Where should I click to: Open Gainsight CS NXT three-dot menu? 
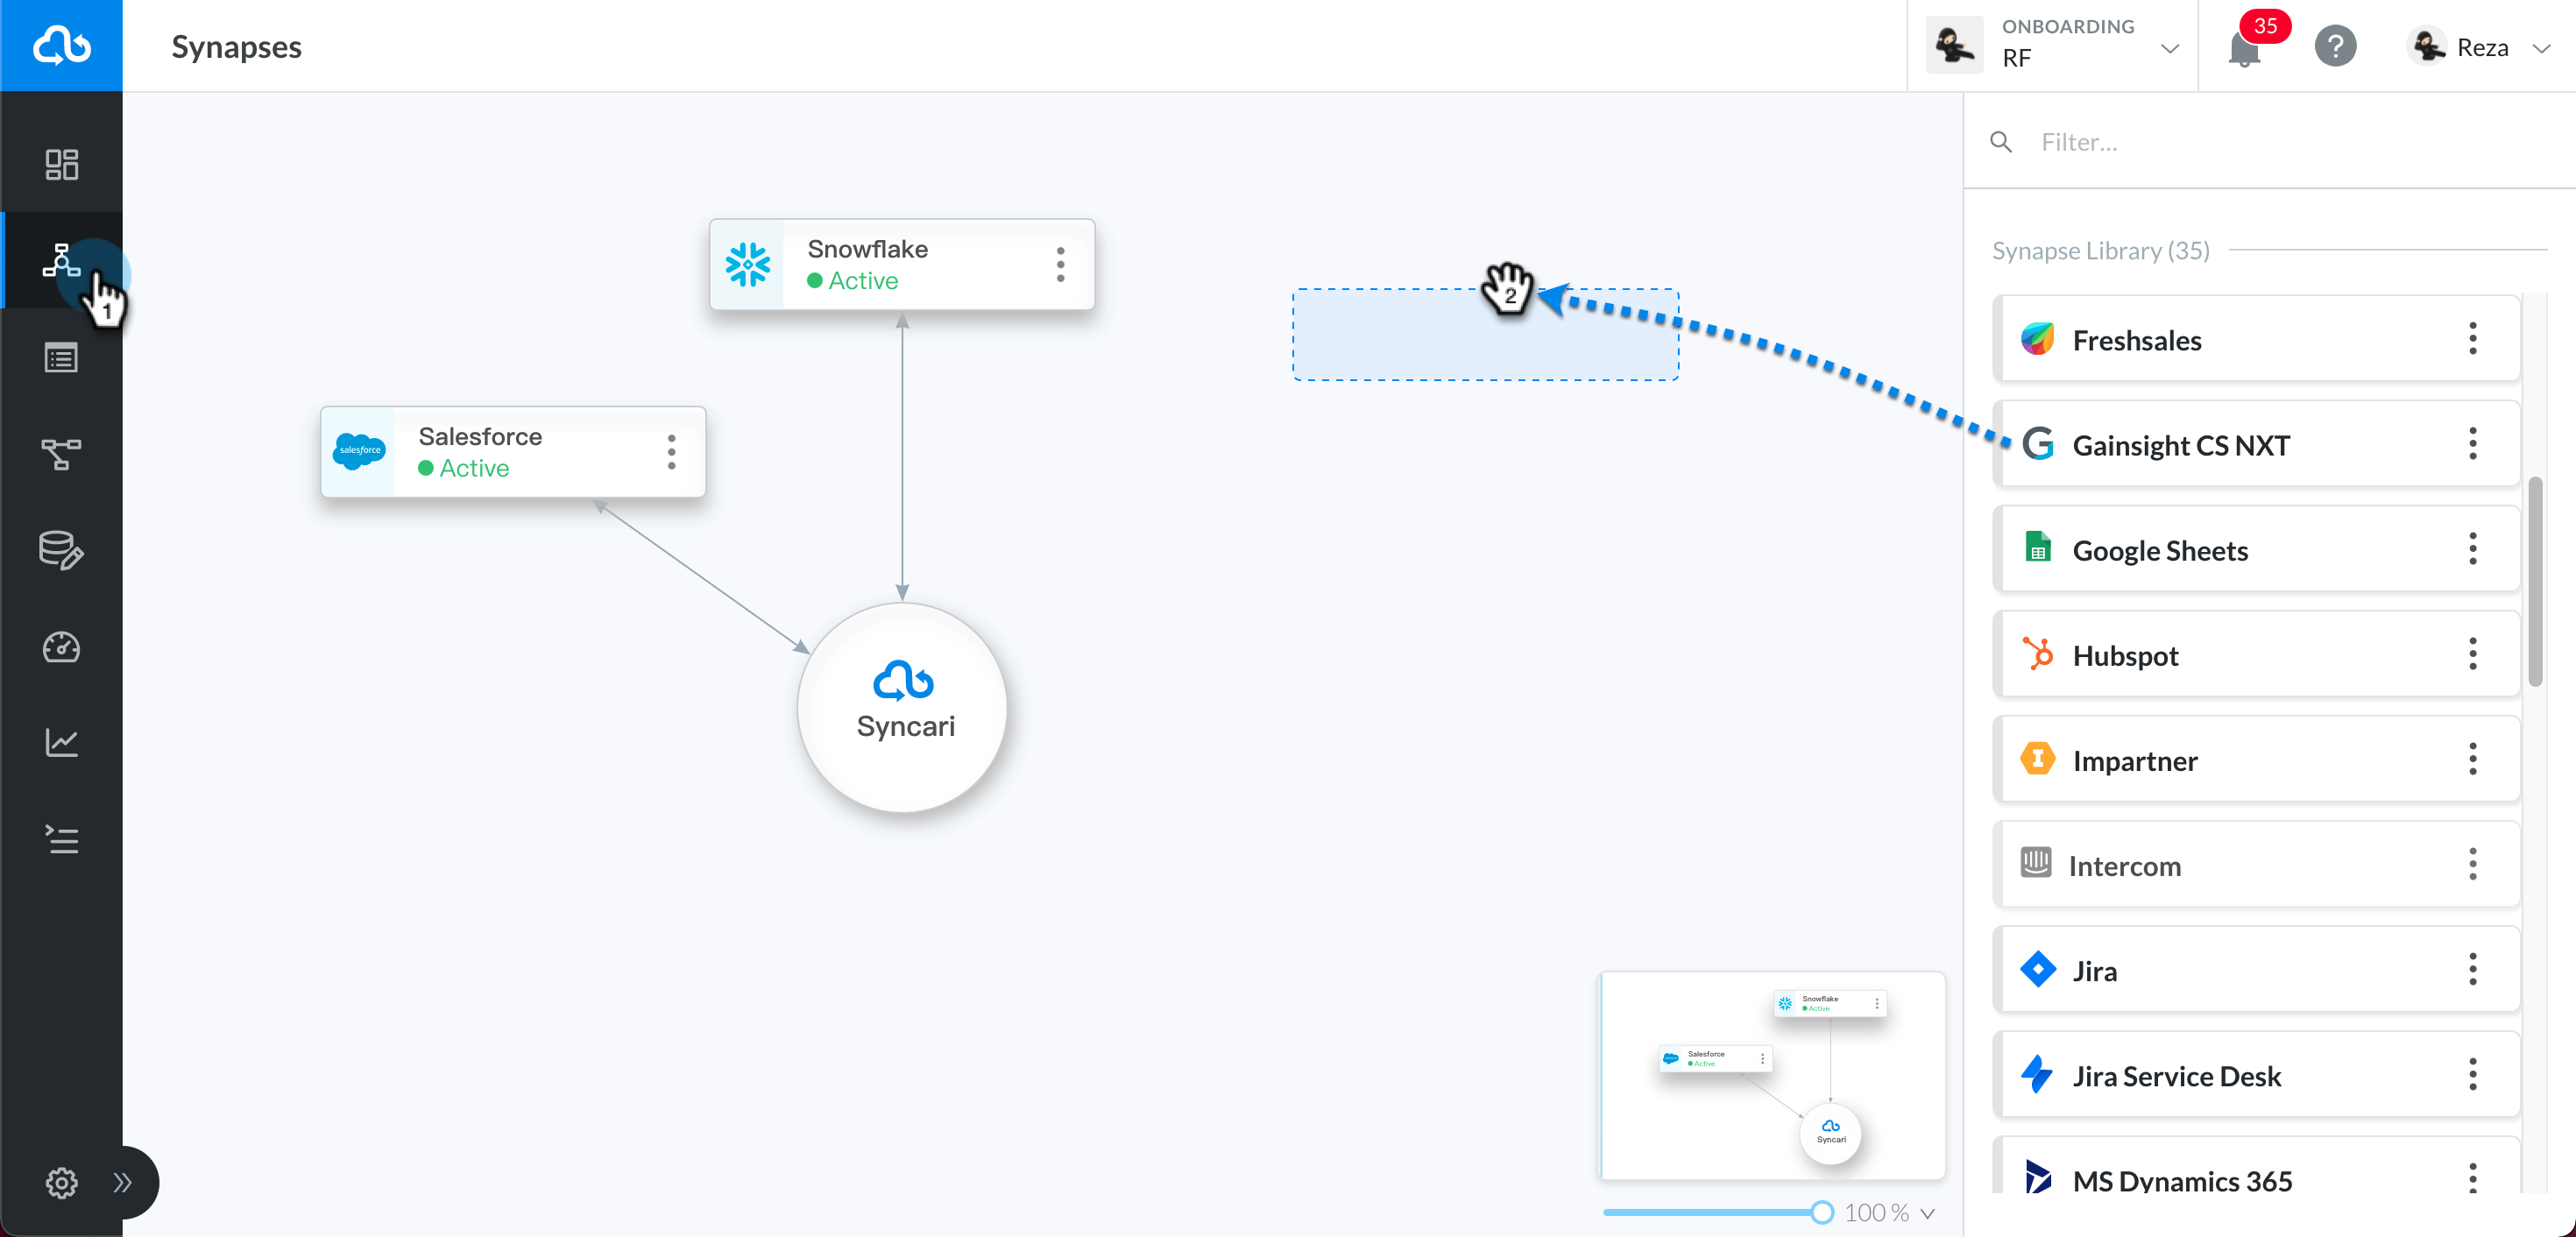2472,444
